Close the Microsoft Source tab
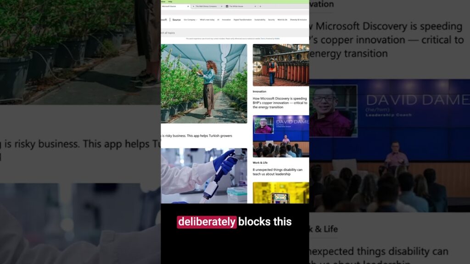Image resolution: width=470 pixels, height=264 pixels. (188, 6)
